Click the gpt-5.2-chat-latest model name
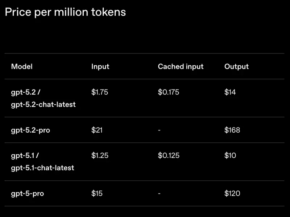This screenshot has width=290, height=217. coord(43,104)
